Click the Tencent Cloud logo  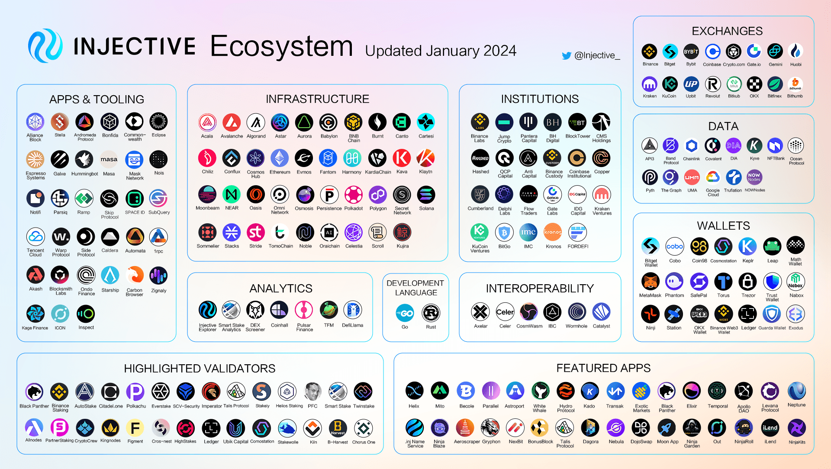[35, 237]
